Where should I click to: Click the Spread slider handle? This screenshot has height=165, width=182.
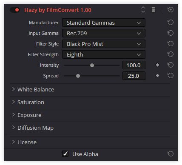78,76
